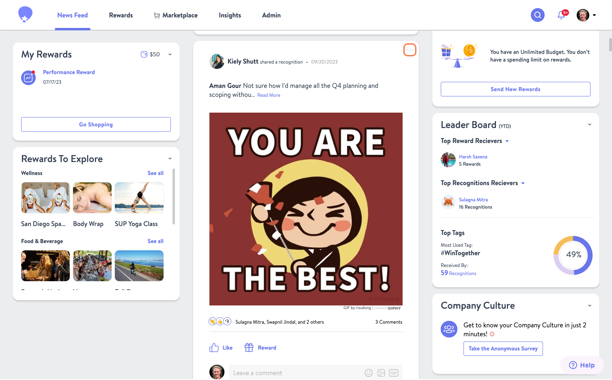The height and width of the screenshot is (380, 612).
Task: Open the 'You Are The Best' GIF
Action: [306, 209]
